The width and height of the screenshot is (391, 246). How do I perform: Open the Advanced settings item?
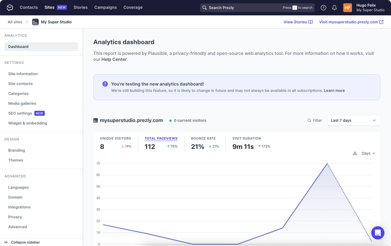(x=18, y=227)
